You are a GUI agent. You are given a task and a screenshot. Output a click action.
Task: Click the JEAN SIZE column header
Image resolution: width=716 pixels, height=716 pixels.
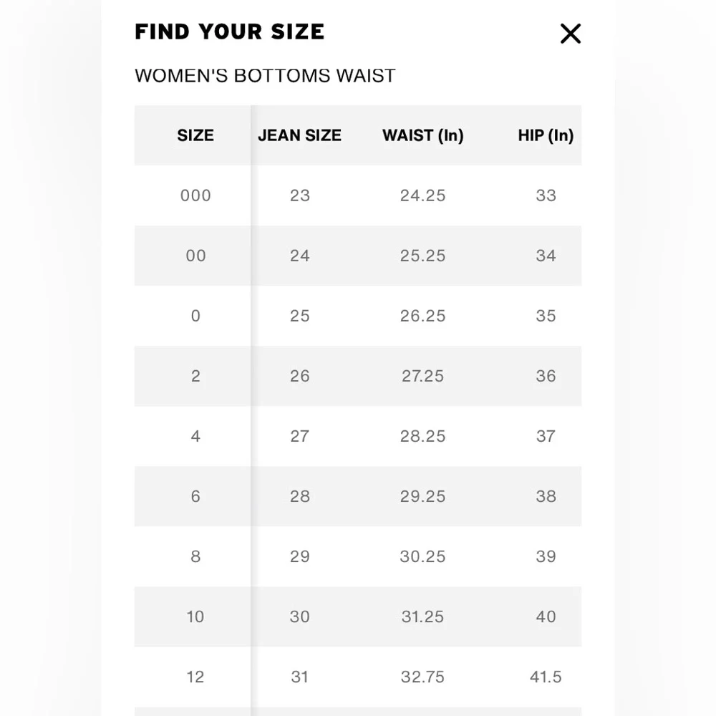click(299, 135)
